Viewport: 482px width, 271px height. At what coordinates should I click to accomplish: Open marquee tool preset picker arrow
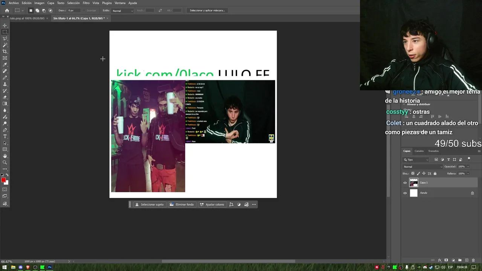[23, 11]
